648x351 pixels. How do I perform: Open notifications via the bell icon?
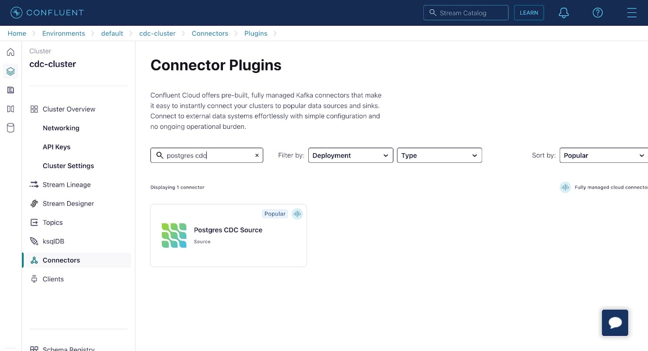click(563, 13)
